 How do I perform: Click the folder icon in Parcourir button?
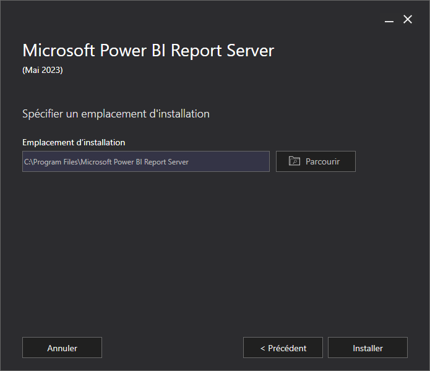point(295,161)
